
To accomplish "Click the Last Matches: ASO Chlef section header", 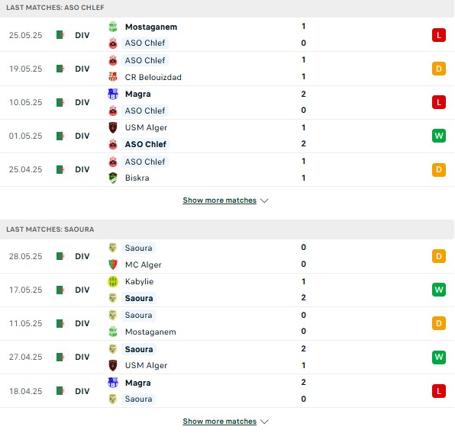I will pyautogui.click(x=227, y=8).
